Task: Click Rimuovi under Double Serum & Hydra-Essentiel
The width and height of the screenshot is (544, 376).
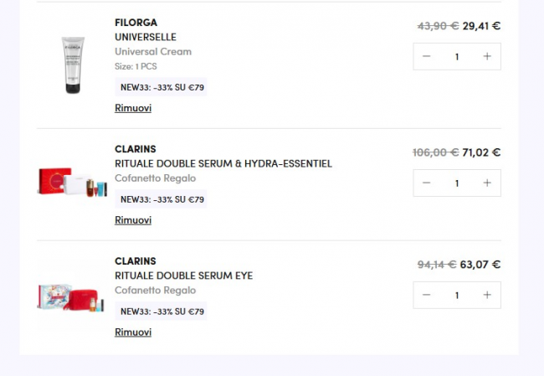Action: 133,220
